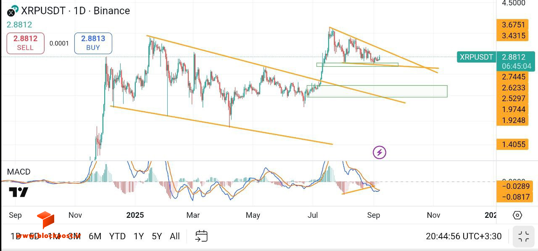The height and width of the screenshot is (251, 538).
Task: Click the purple lightning bolt icon
Action: [x=380, y=152]
